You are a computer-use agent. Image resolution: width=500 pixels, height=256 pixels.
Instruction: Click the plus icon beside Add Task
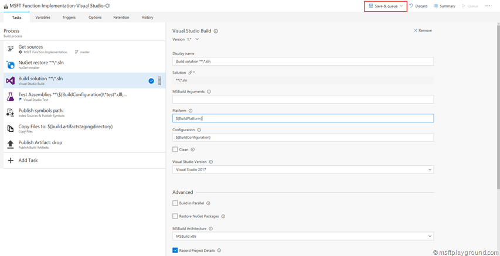[11, 161]
